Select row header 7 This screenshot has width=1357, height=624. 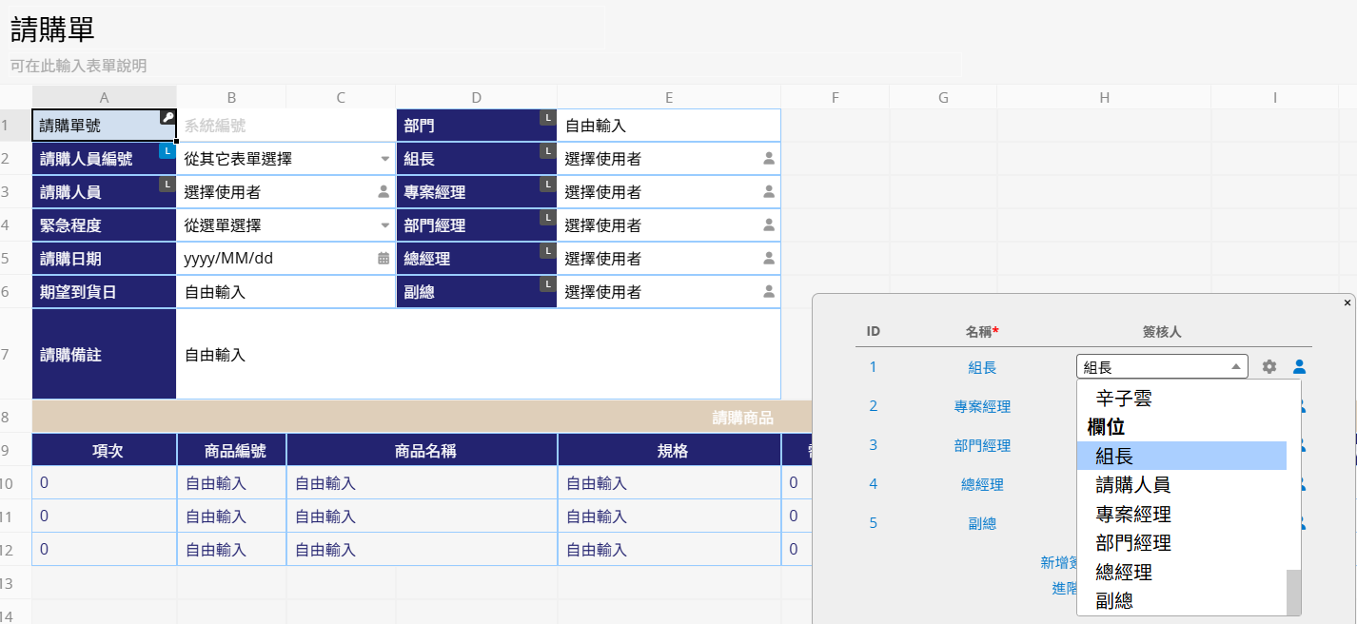(15, 355)
